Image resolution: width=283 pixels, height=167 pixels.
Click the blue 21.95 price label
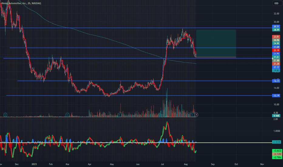pos(276,54)
